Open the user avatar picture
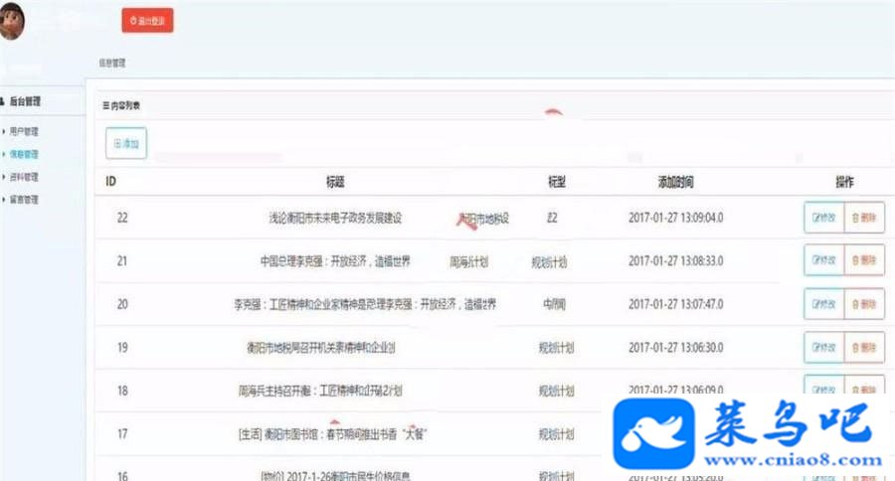 pos(11,21)
